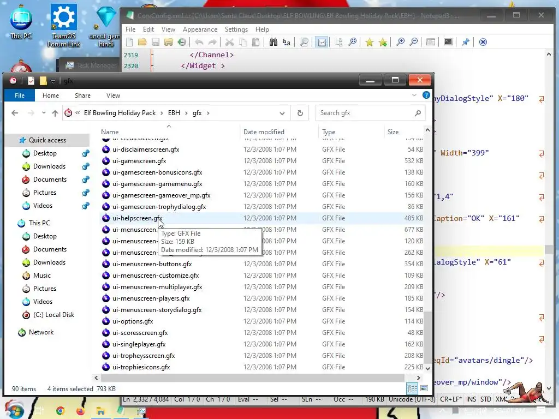The height and width of the screenshot is (419, 559).
Task: Click the Search gfx input field
Action: (370, 113)
